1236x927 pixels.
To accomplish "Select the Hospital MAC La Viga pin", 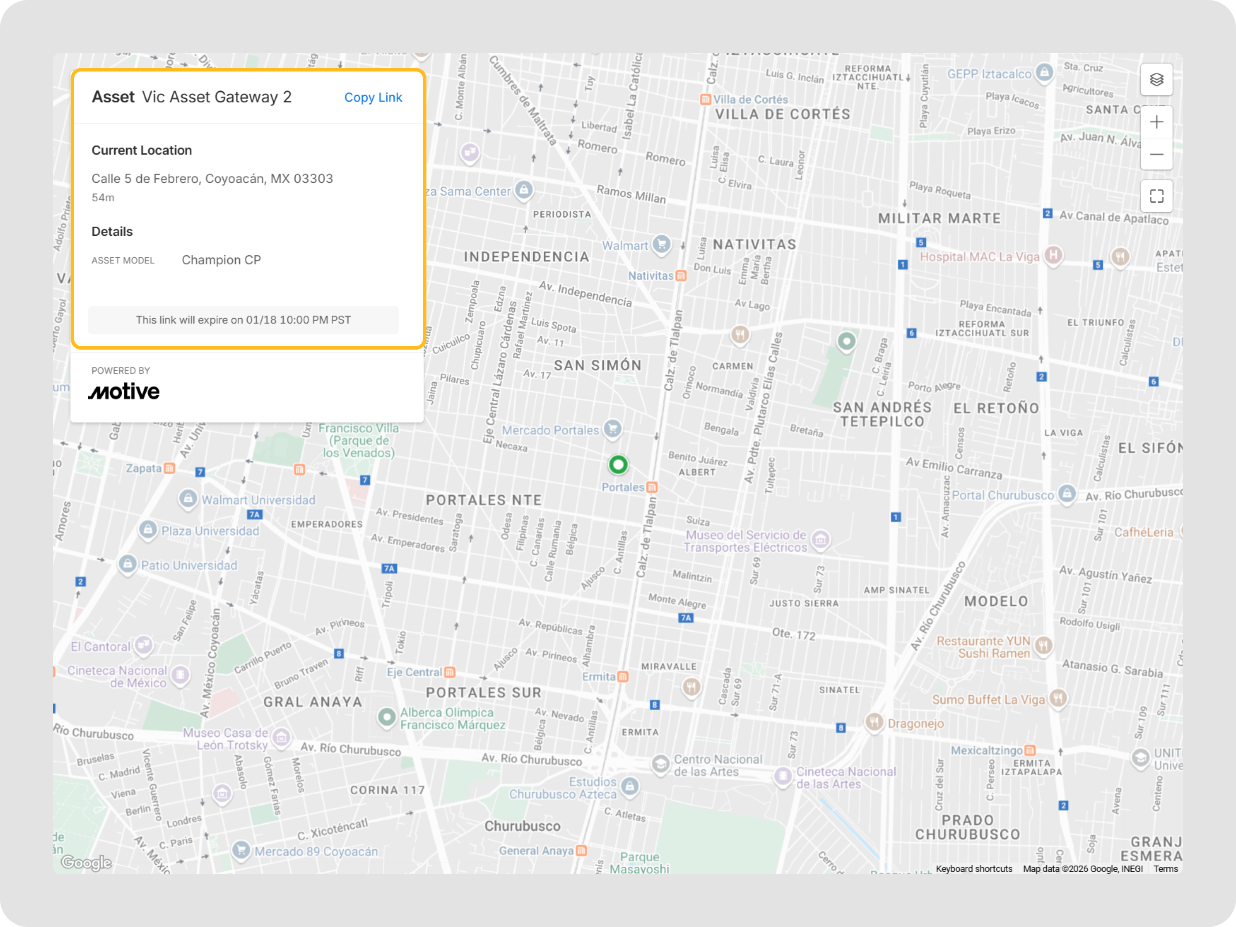I will (x=1053, y=255).
